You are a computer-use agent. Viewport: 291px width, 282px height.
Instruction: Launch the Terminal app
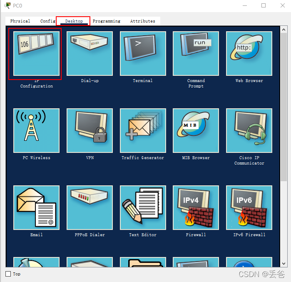pos(143,53)
